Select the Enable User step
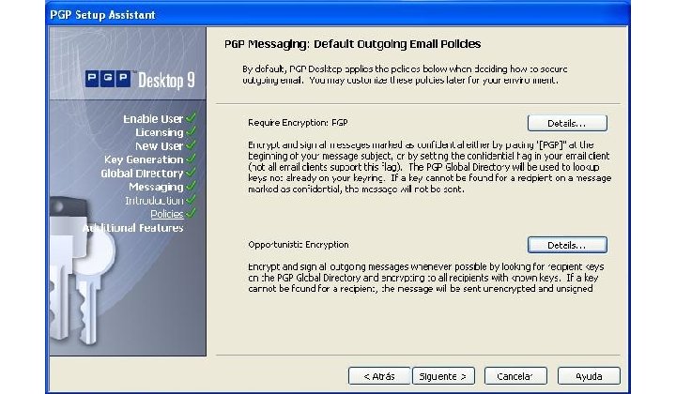This screenshot has height=394, width=676. pyautogui.click(x=153, y=119)
